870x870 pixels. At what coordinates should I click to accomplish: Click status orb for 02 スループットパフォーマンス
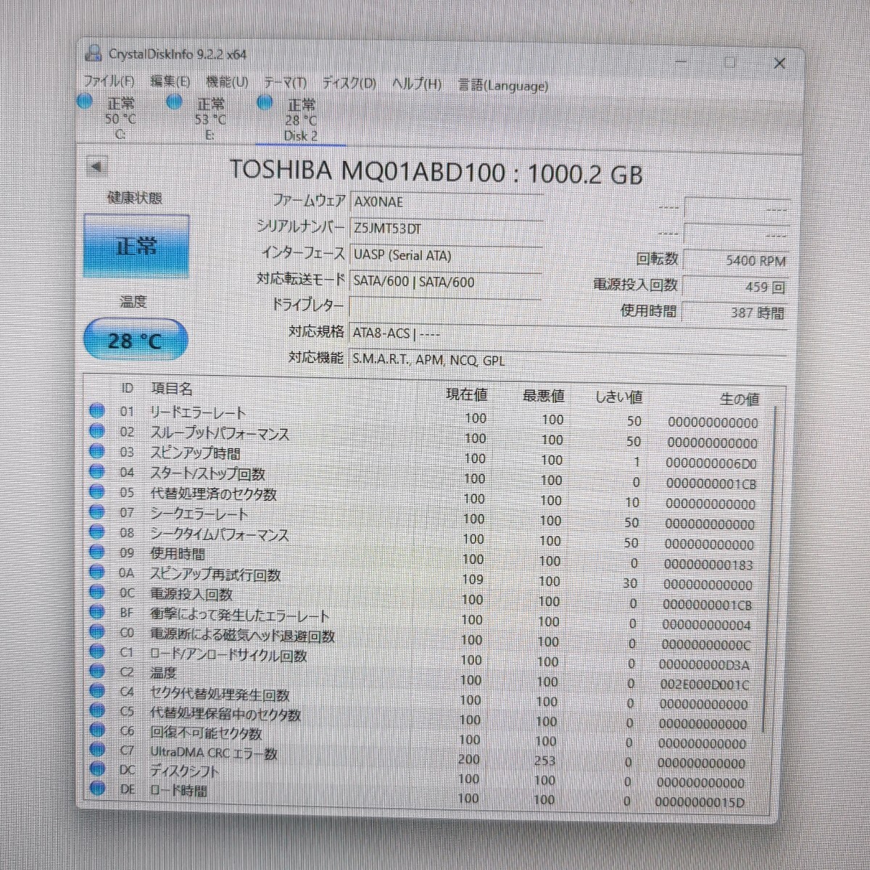click(96, 431)
